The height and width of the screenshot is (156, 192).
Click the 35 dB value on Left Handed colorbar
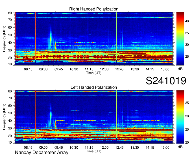point(187,103)
